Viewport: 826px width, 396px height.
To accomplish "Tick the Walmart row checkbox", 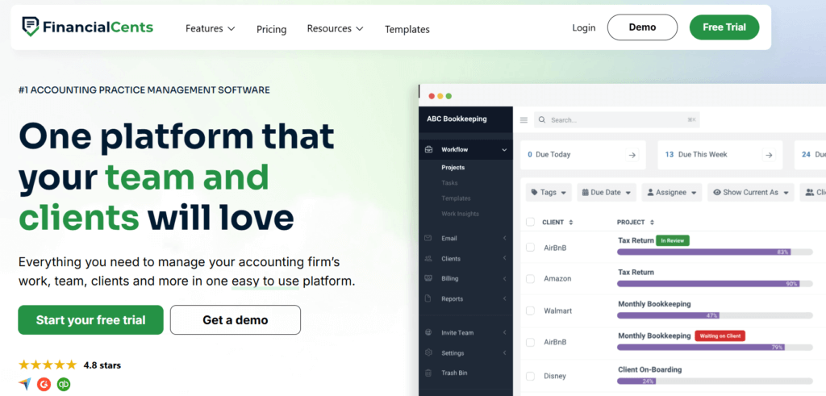I will pyautogui.click(x=530, y=311).
